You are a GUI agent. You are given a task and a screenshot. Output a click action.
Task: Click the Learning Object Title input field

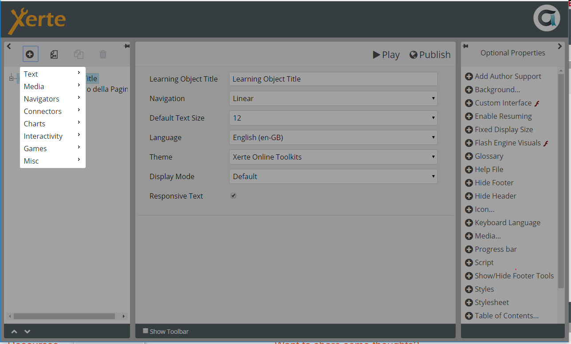coord(333,79)
